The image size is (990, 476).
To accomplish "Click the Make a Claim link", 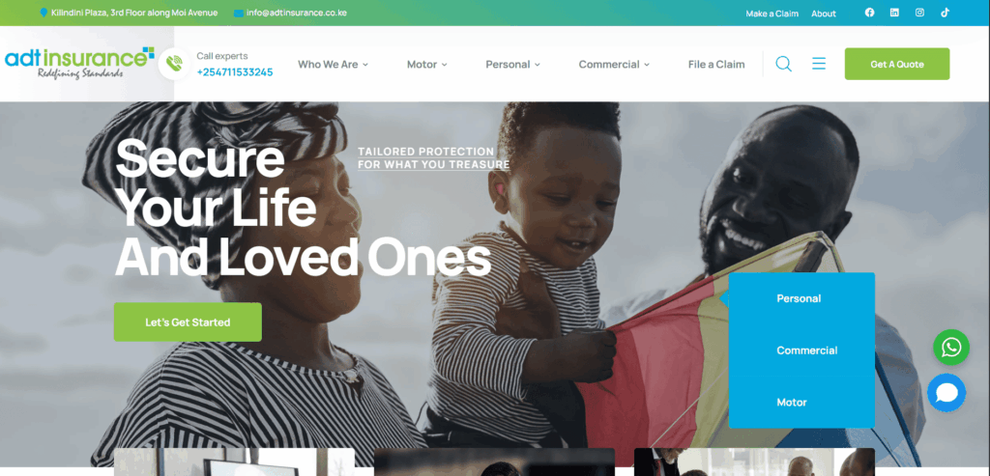I will [x=772, y=14].
